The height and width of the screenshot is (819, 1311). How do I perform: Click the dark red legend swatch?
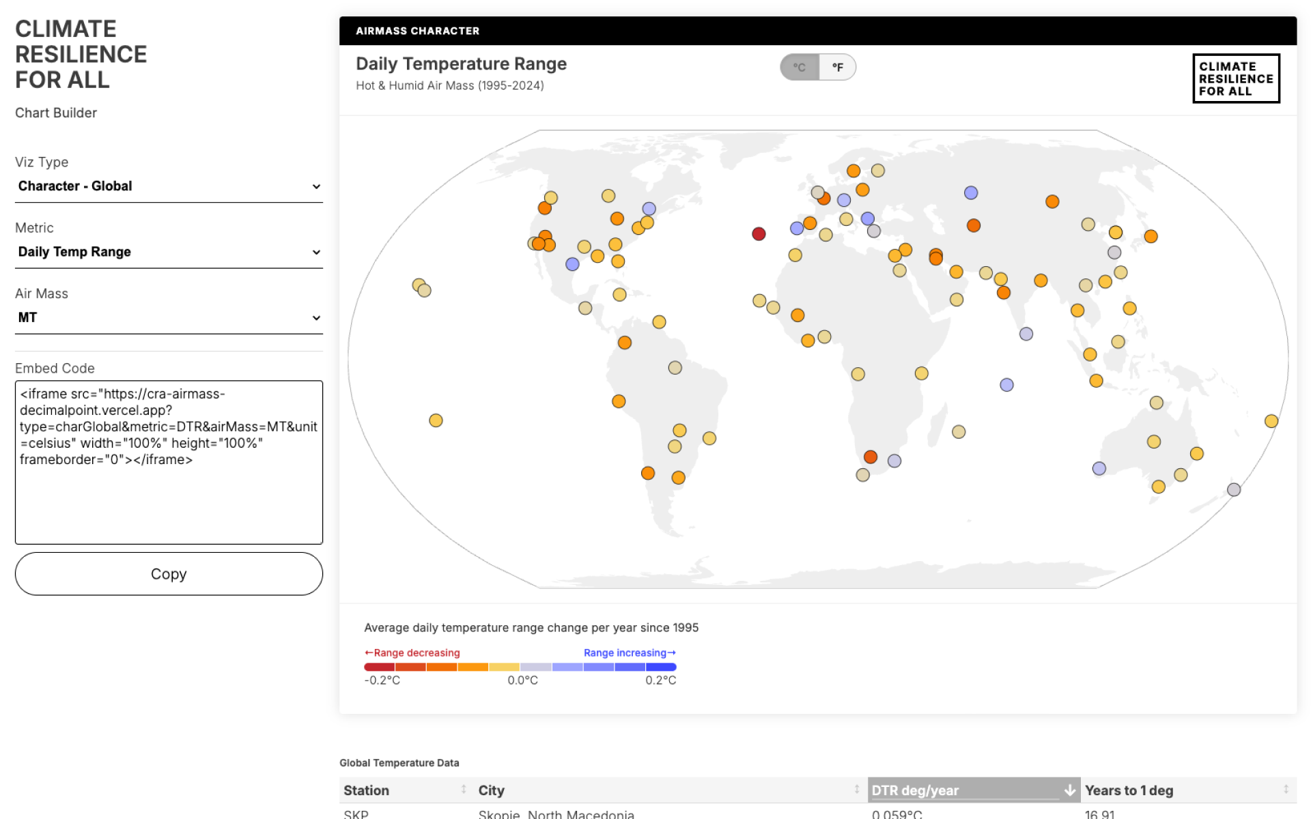tap(379, 667)
